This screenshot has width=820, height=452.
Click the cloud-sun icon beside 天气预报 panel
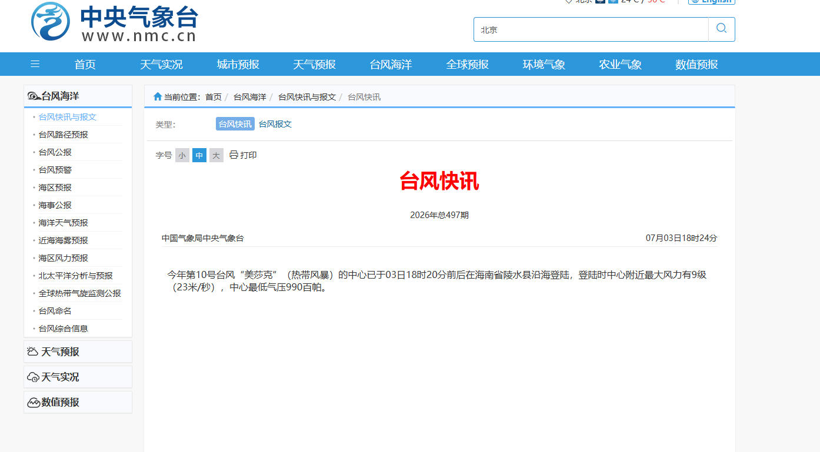point(33,351)
